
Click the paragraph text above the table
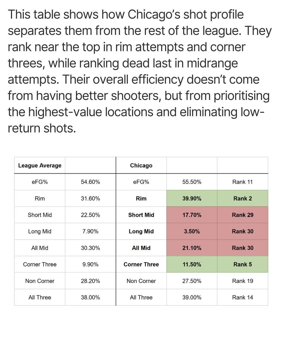click(x=139, y=71)
